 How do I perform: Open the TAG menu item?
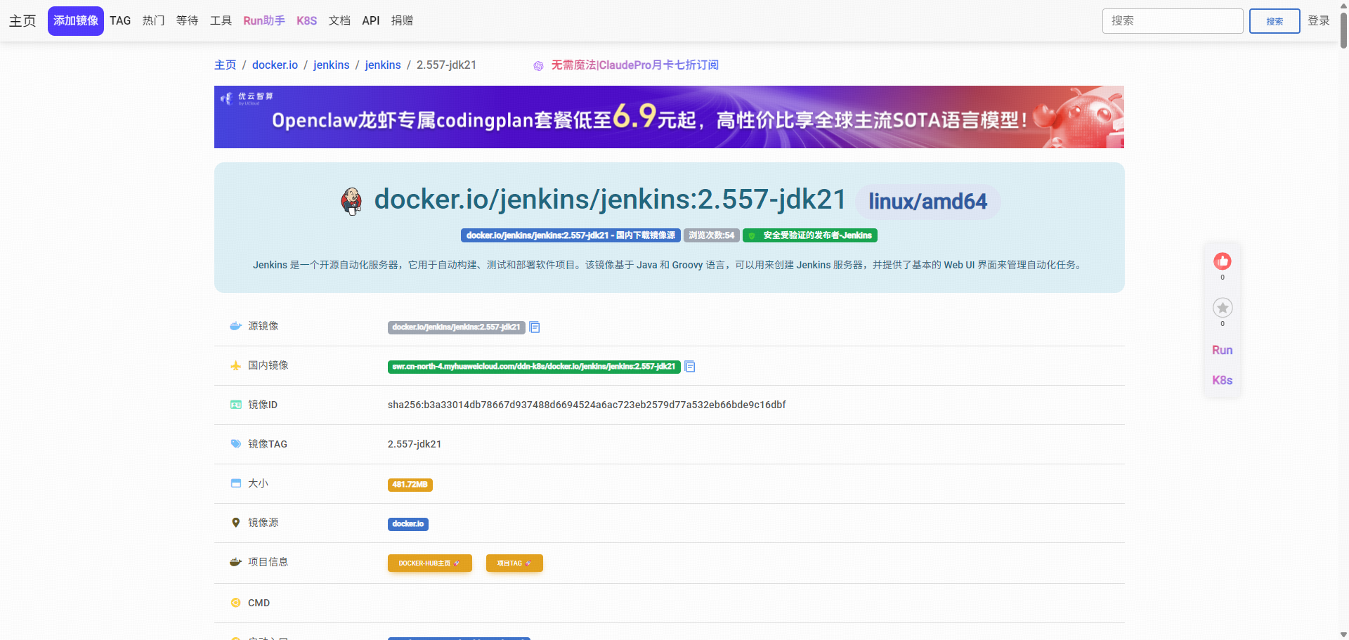(x=120, y=21)
